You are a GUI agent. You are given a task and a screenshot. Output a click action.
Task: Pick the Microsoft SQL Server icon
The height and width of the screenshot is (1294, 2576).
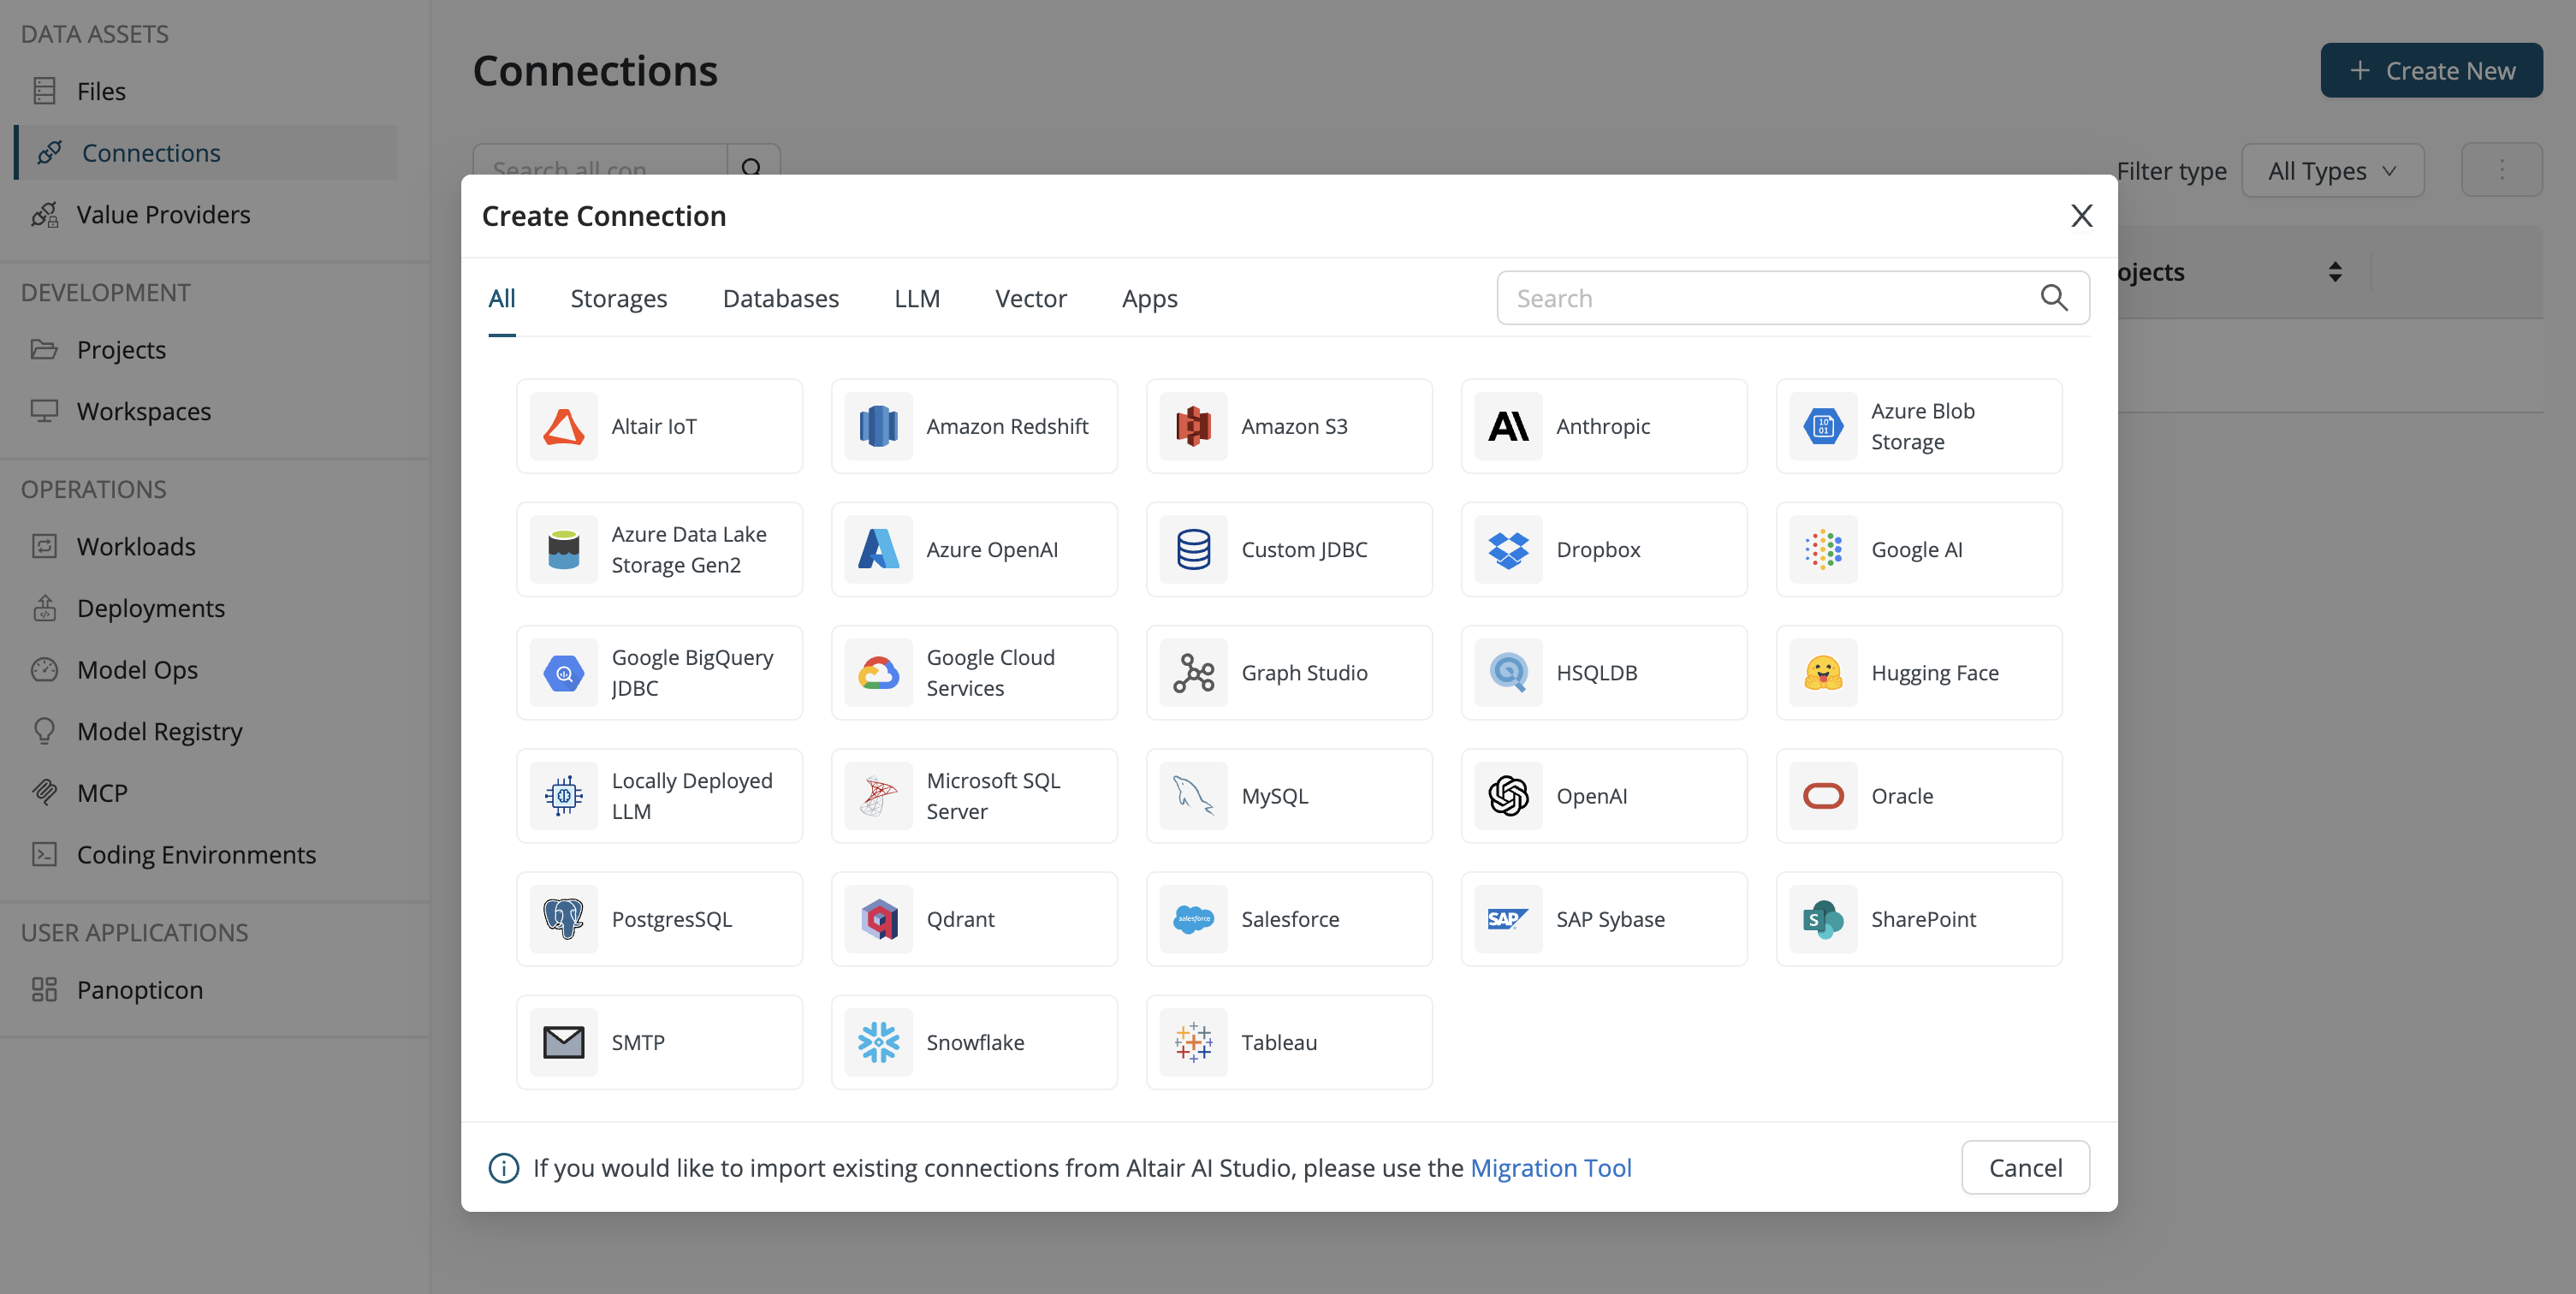click(879, 795)
